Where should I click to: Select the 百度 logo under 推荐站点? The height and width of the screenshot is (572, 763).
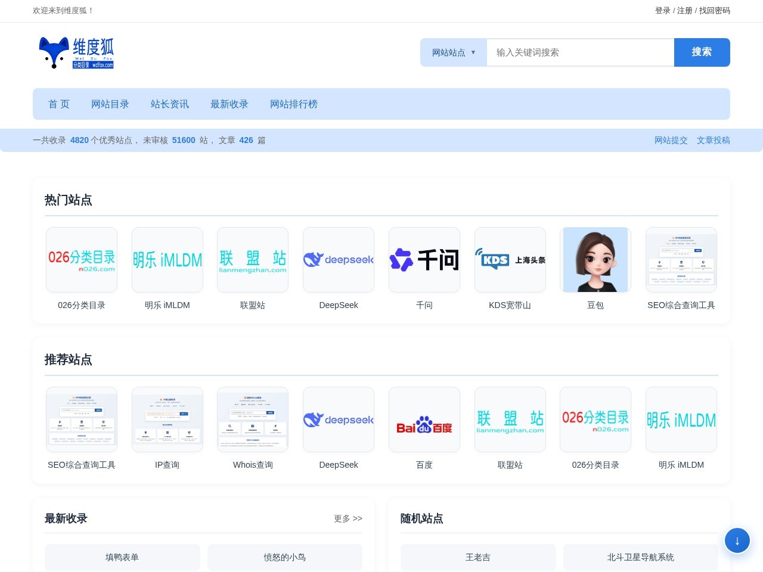coord(424,419)
